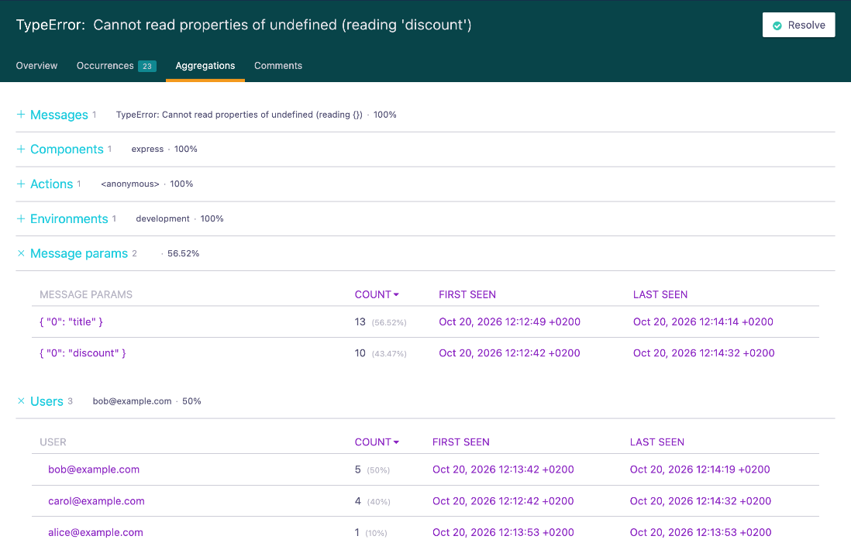Click carol's first seen 12:12:42 timestamp

click(x=503, y=501)
